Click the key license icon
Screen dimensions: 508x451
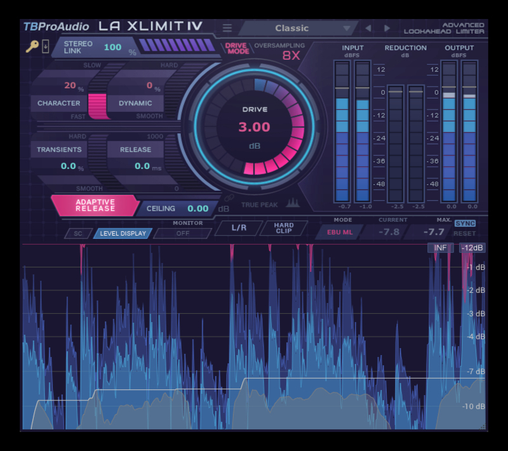click(x=31, y=46)
